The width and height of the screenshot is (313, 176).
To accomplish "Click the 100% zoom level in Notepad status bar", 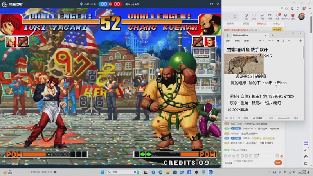I will point(271,119).
